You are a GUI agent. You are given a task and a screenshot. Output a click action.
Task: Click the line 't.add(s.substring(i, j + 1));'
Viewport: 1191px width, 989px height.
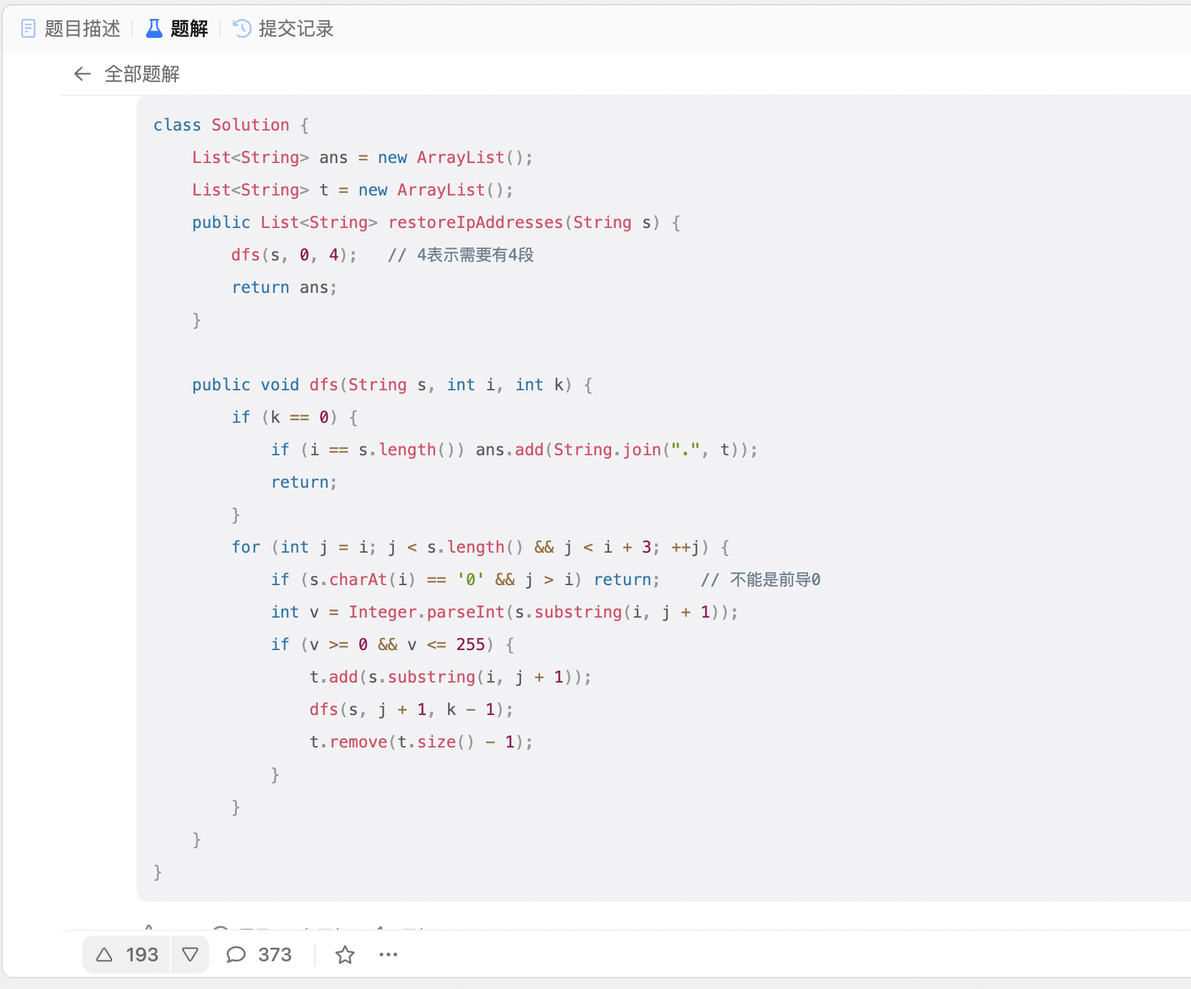(x=451, y=677)
